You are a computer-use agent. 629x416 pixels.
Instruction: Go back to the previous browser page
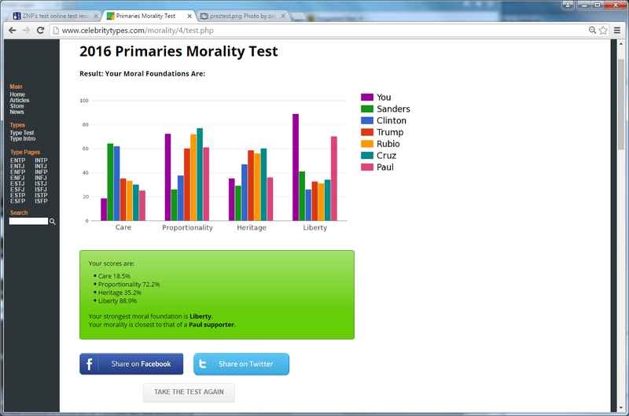pos(13,31)
